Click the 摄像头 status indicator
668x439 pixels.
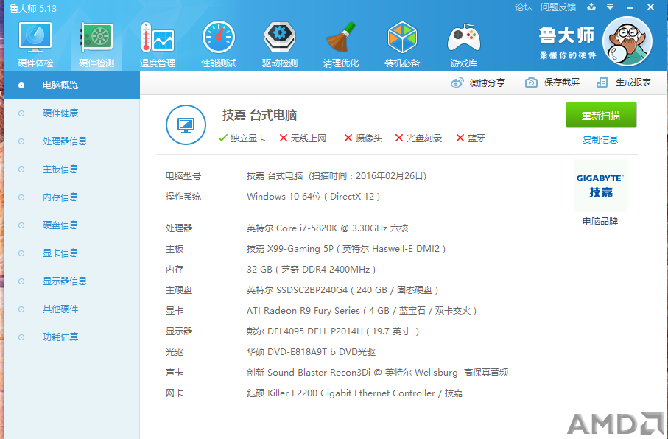pos(363,138)
